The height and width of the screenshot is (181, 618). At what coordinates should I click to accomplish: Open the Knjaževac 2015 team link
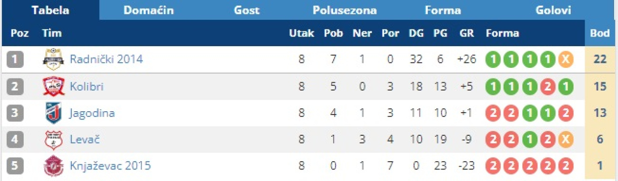pos(110,167)
